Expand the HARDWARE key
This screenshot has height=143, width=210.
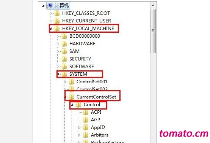58,44
